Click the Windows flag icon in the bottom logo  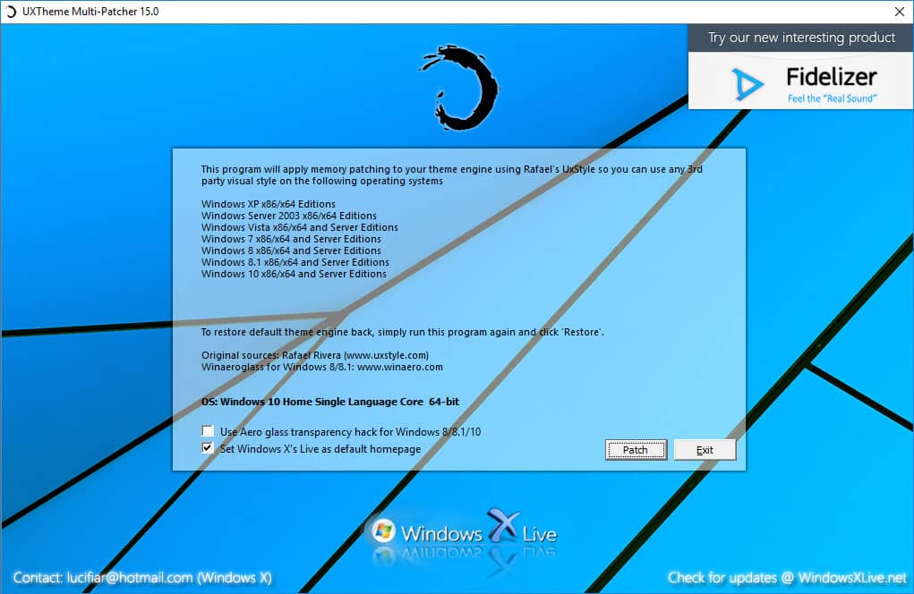point(384,530)
